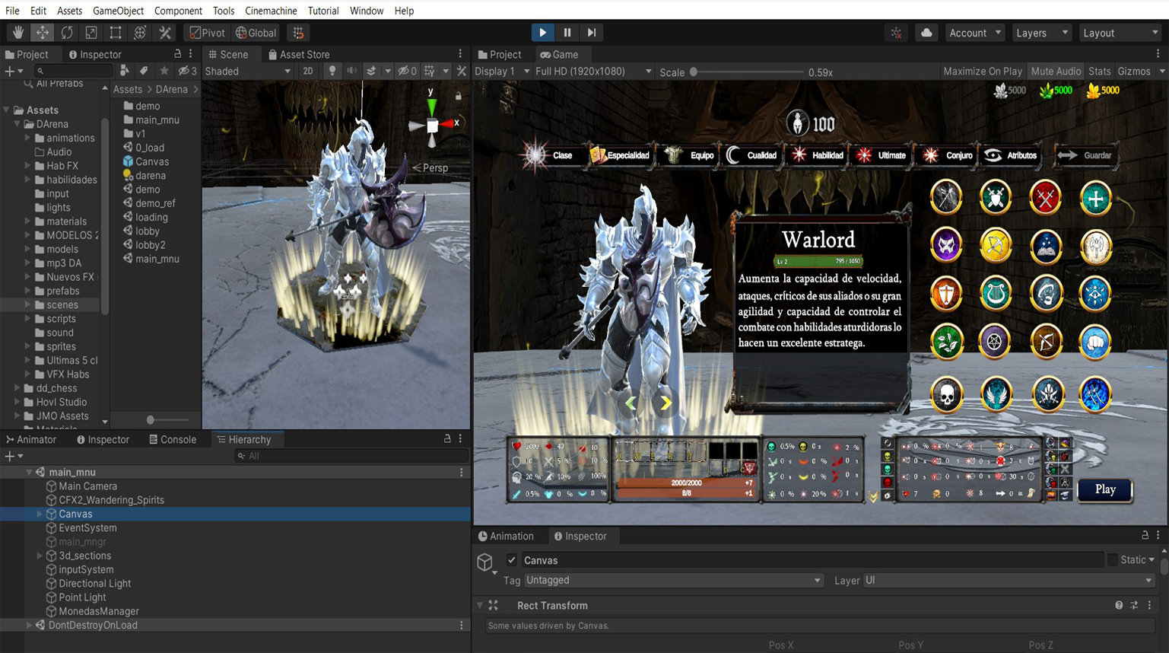
Task: Enable the Static checkbox
Action: (x=1113, y=560)
